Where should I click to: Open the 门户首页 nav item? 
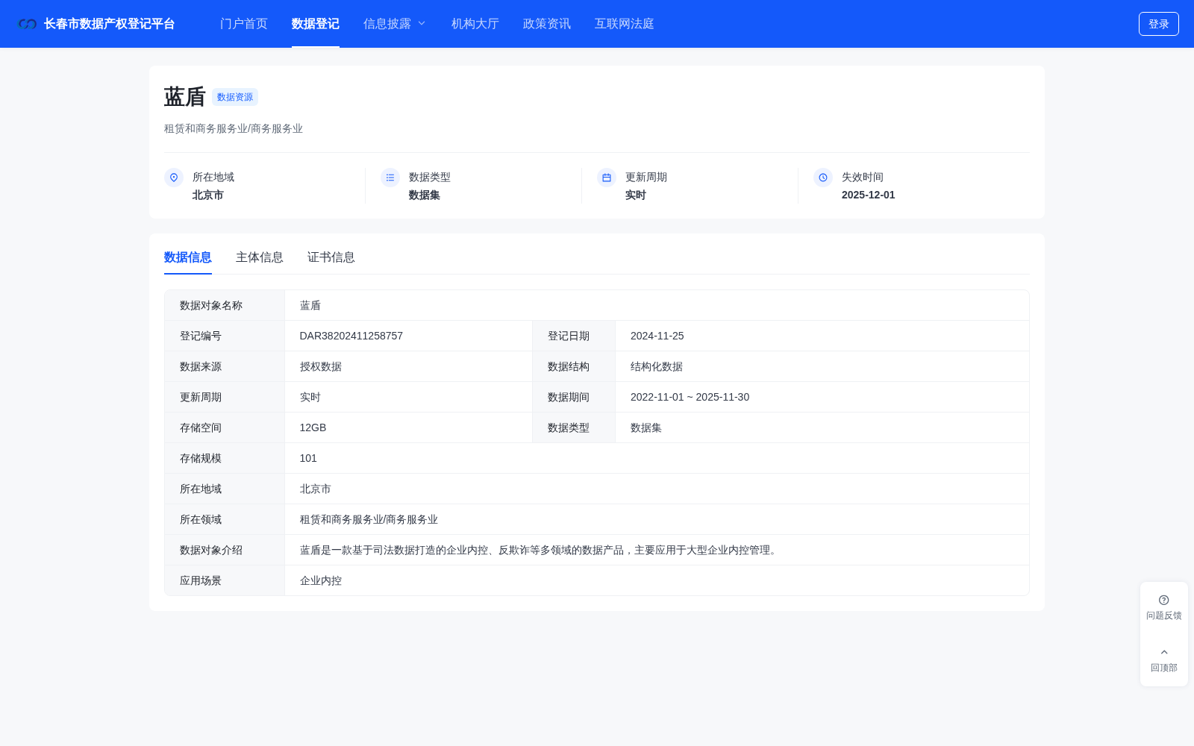(x=244, y=24)
